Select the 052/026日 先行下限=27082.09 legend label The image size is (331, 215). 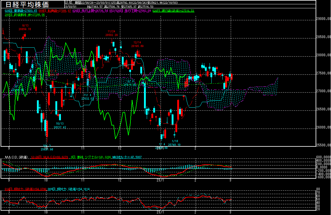tap(130, 11)
